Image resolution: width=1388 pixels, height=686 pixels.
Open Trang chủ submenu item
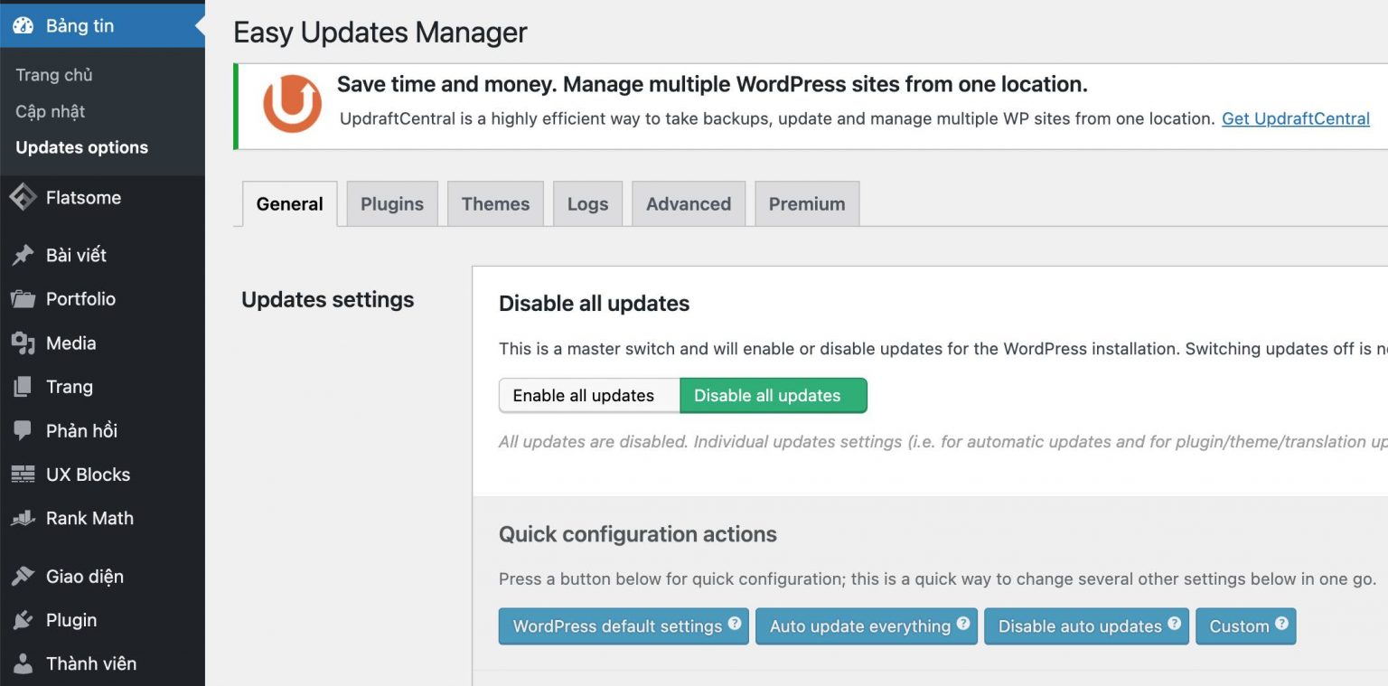54,75
